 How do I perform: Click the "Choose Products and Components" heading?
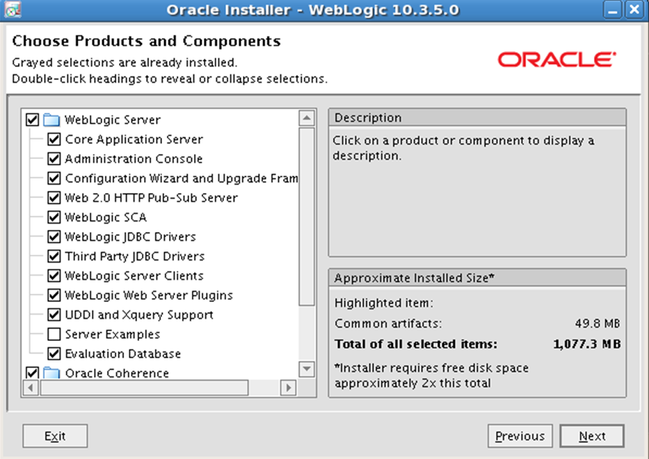pyautogui.click(x=147, y=41)
